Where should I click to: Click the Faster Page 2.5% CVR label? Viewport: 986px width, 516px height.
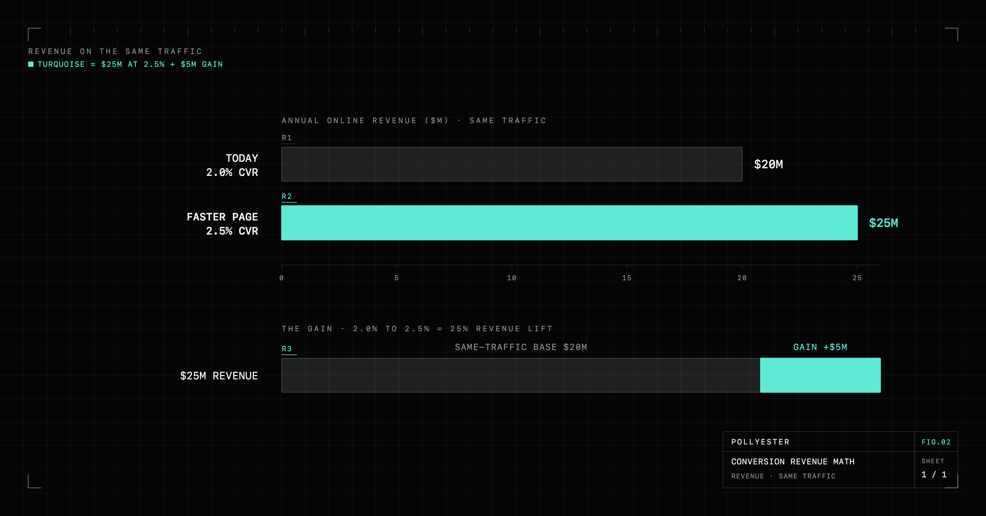(x=222, y=224)
